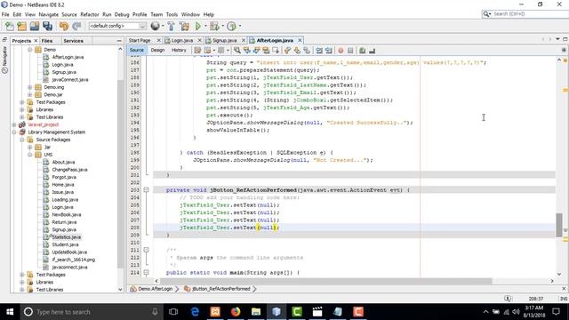Toggle the INS insert mode indicator
The image size is (569, 320).
563,299
